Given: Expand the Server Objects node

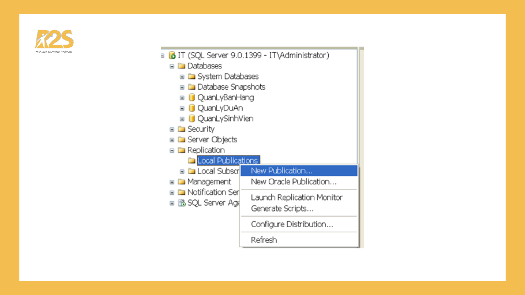Looking at the screenshot, I should pyautogui.click(x=172, y=140).
